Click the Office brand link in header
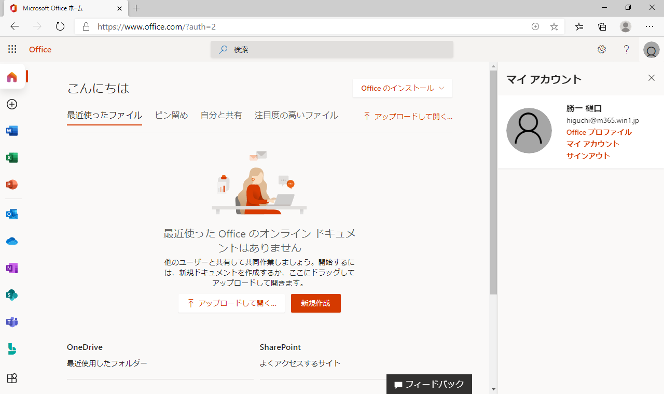Screen dimensions: 664x394 click(40, 50)
